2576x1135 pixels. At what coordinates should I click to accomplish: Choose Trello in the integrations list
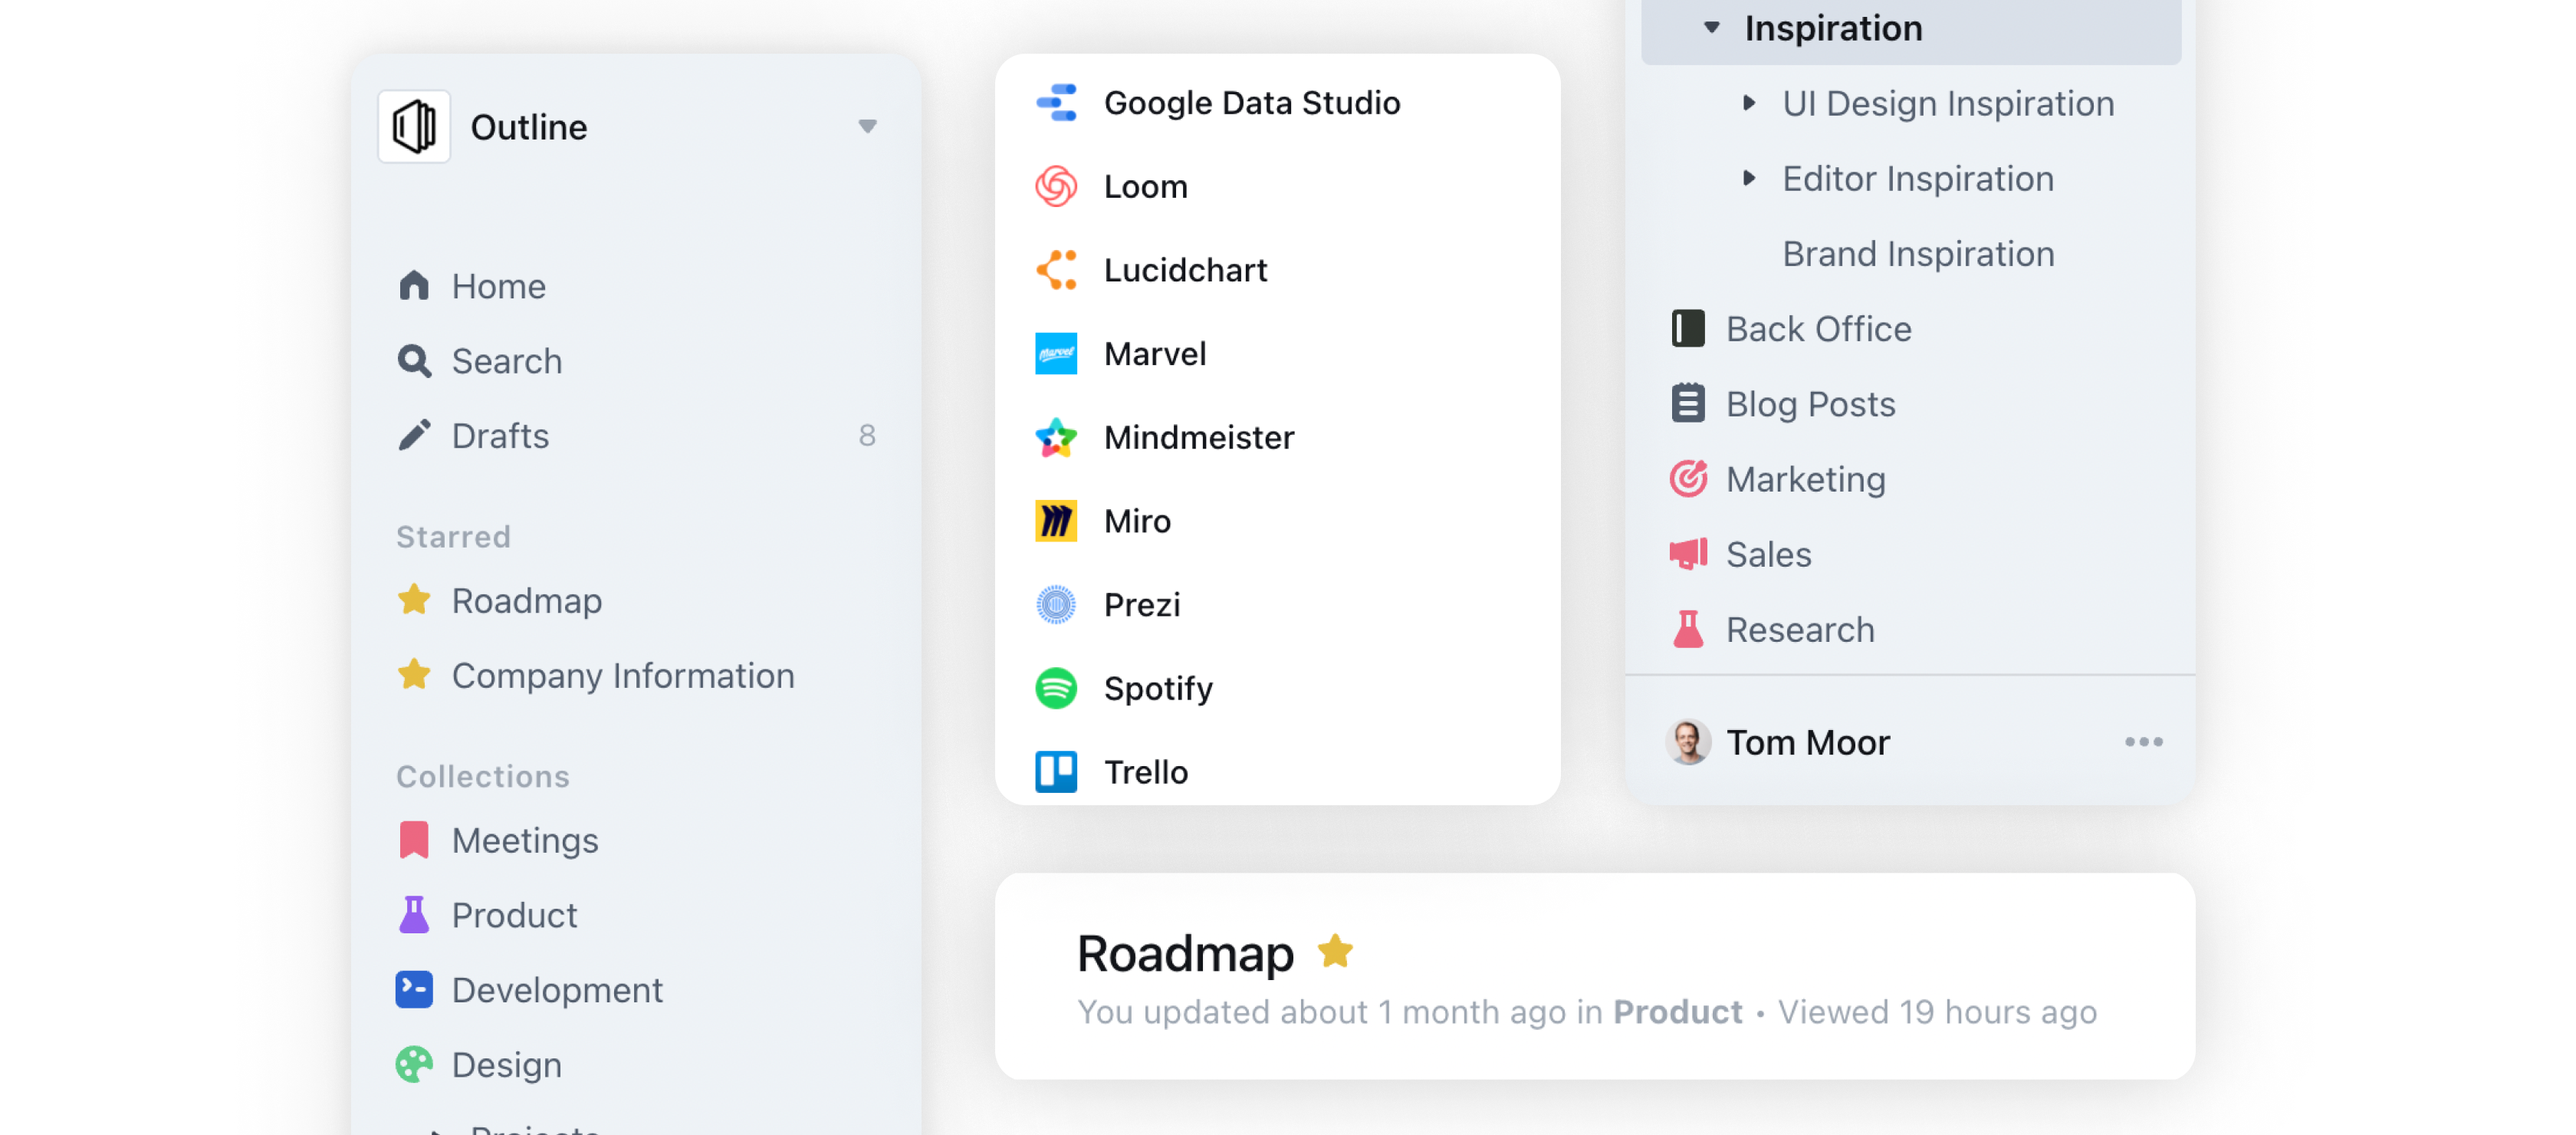click(1145, 772)
